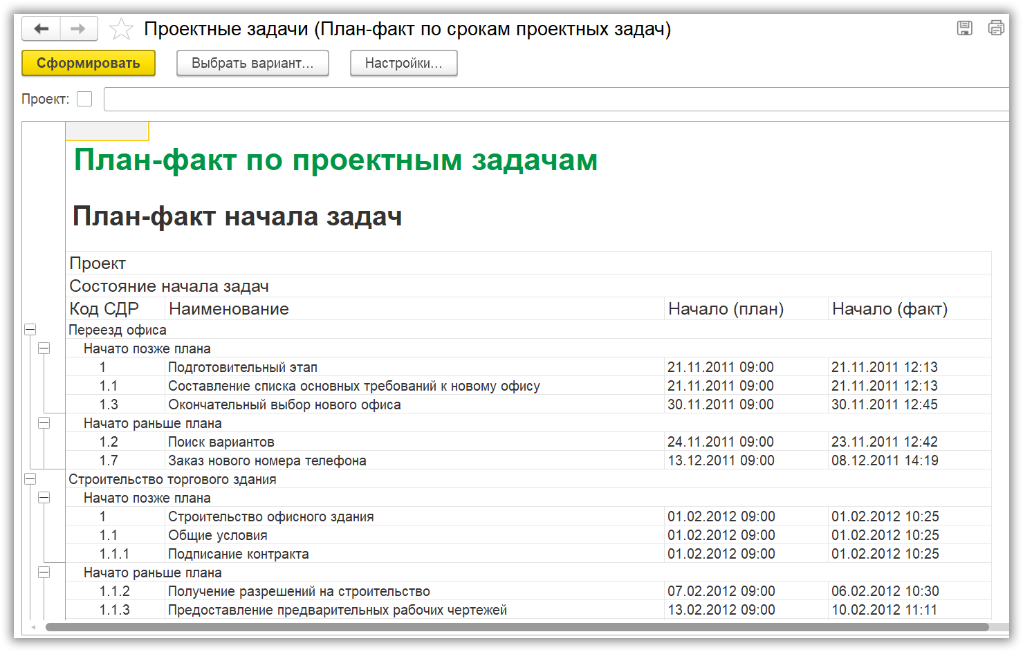
Task: Select the Подготовительный этап cell
Action: coord(415,367)
